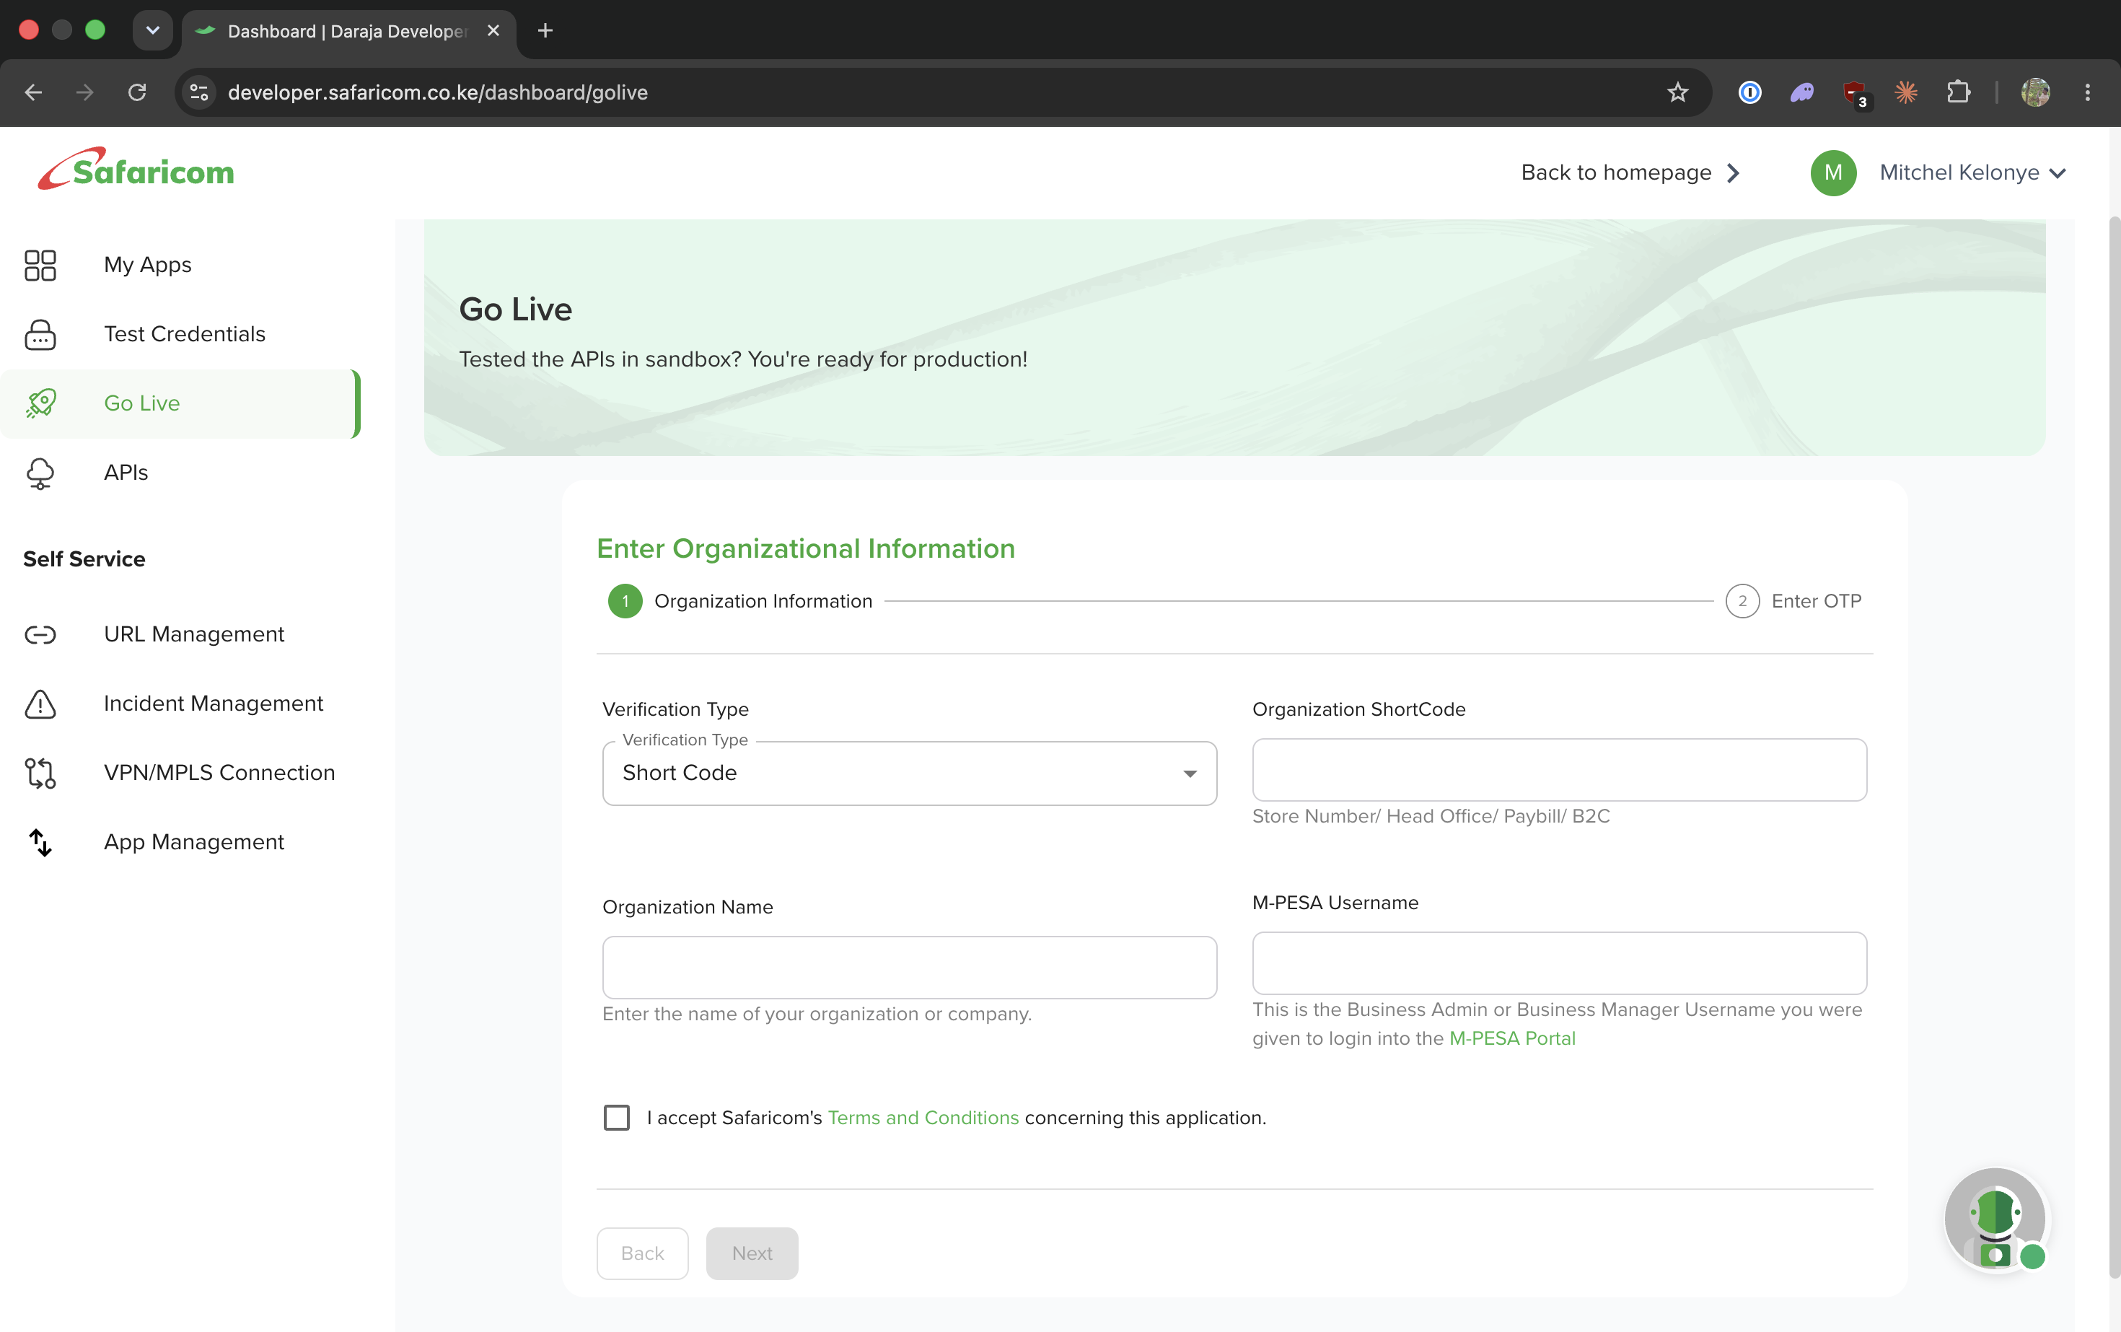The image size is (2121, 1332).
Task: Accept Safaricom's Terms and Conditions checkbox
Action: pos(617,1117)
